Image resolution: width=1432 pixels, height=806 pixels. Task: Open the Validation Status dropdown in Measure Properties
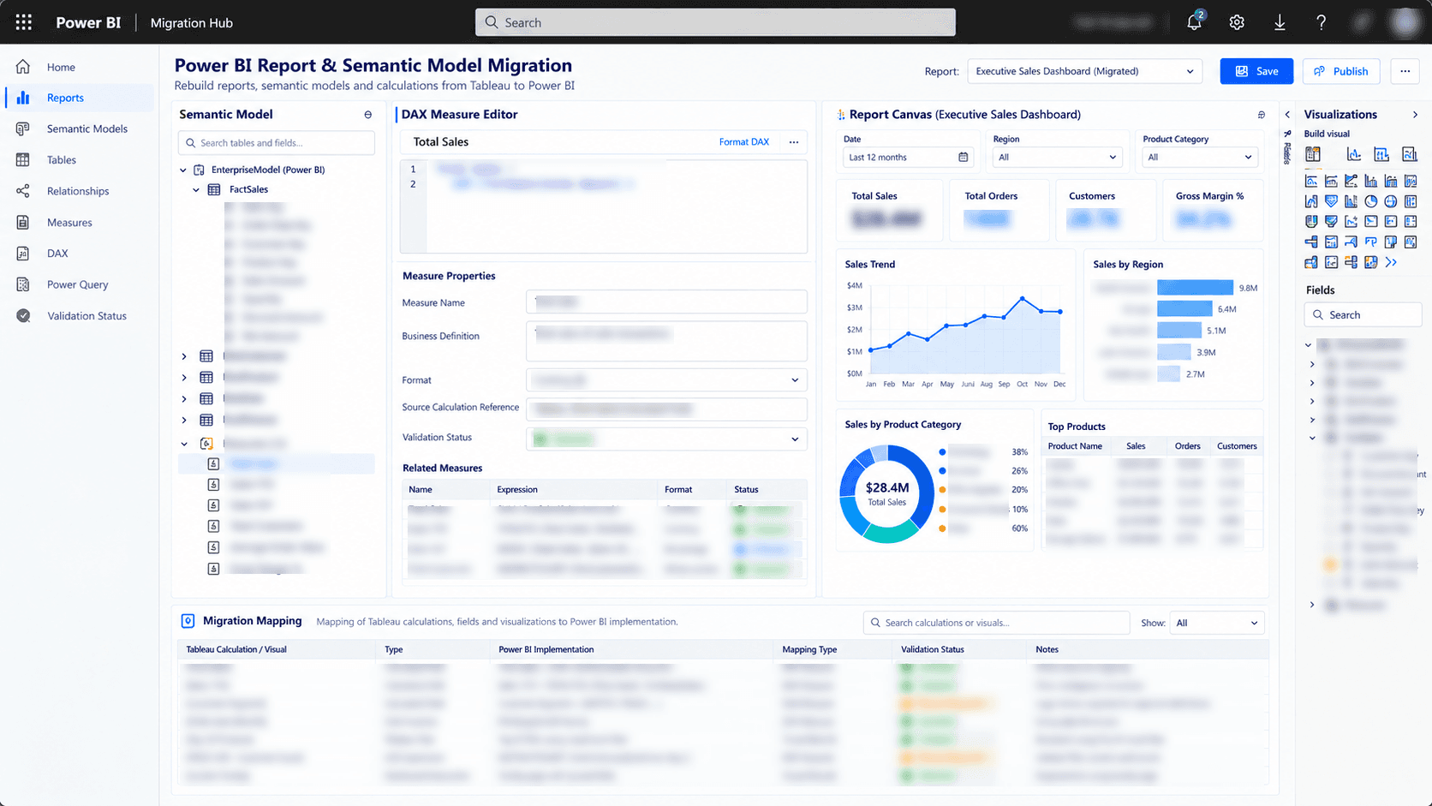click(666, 439)
